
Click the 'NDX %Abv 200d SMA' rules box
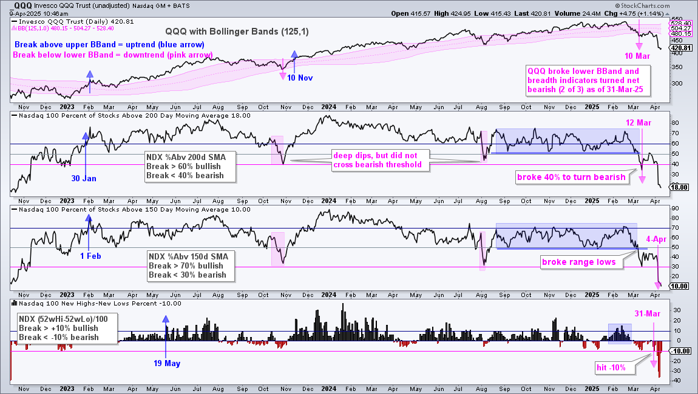pyautogui.click(x=190, y=167)
